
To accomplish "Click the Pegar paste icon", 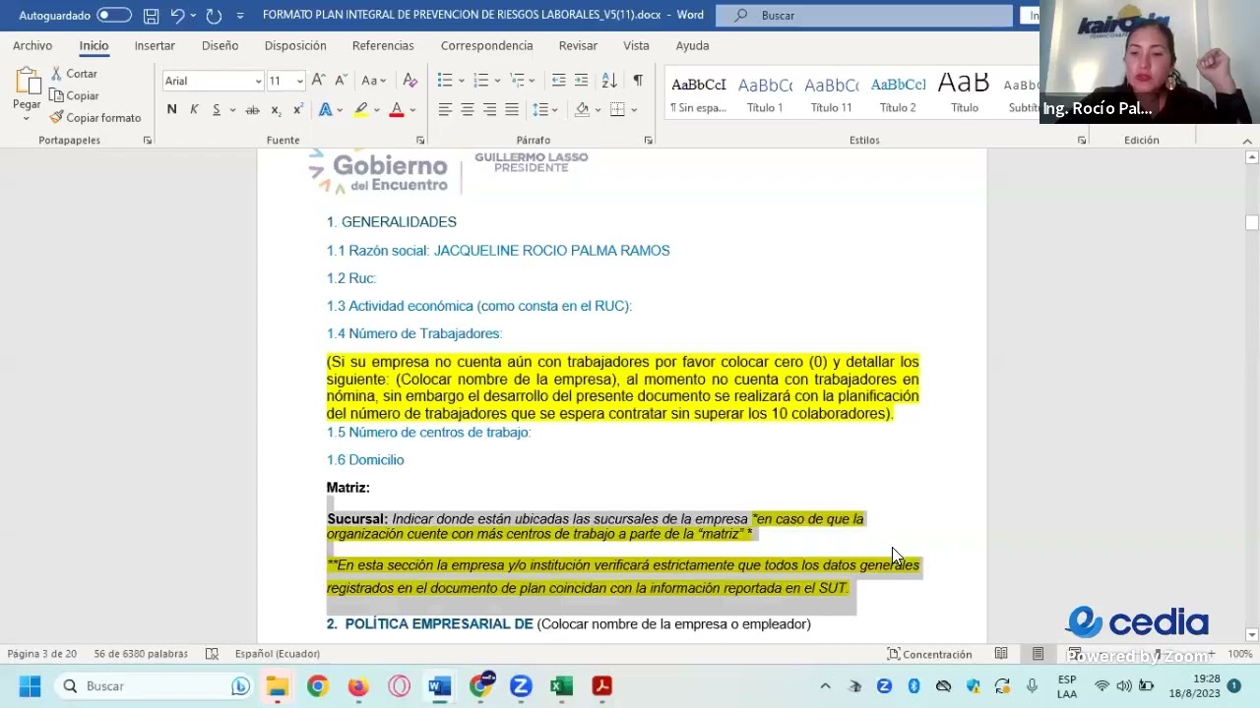I will click(x=27, y=81).
